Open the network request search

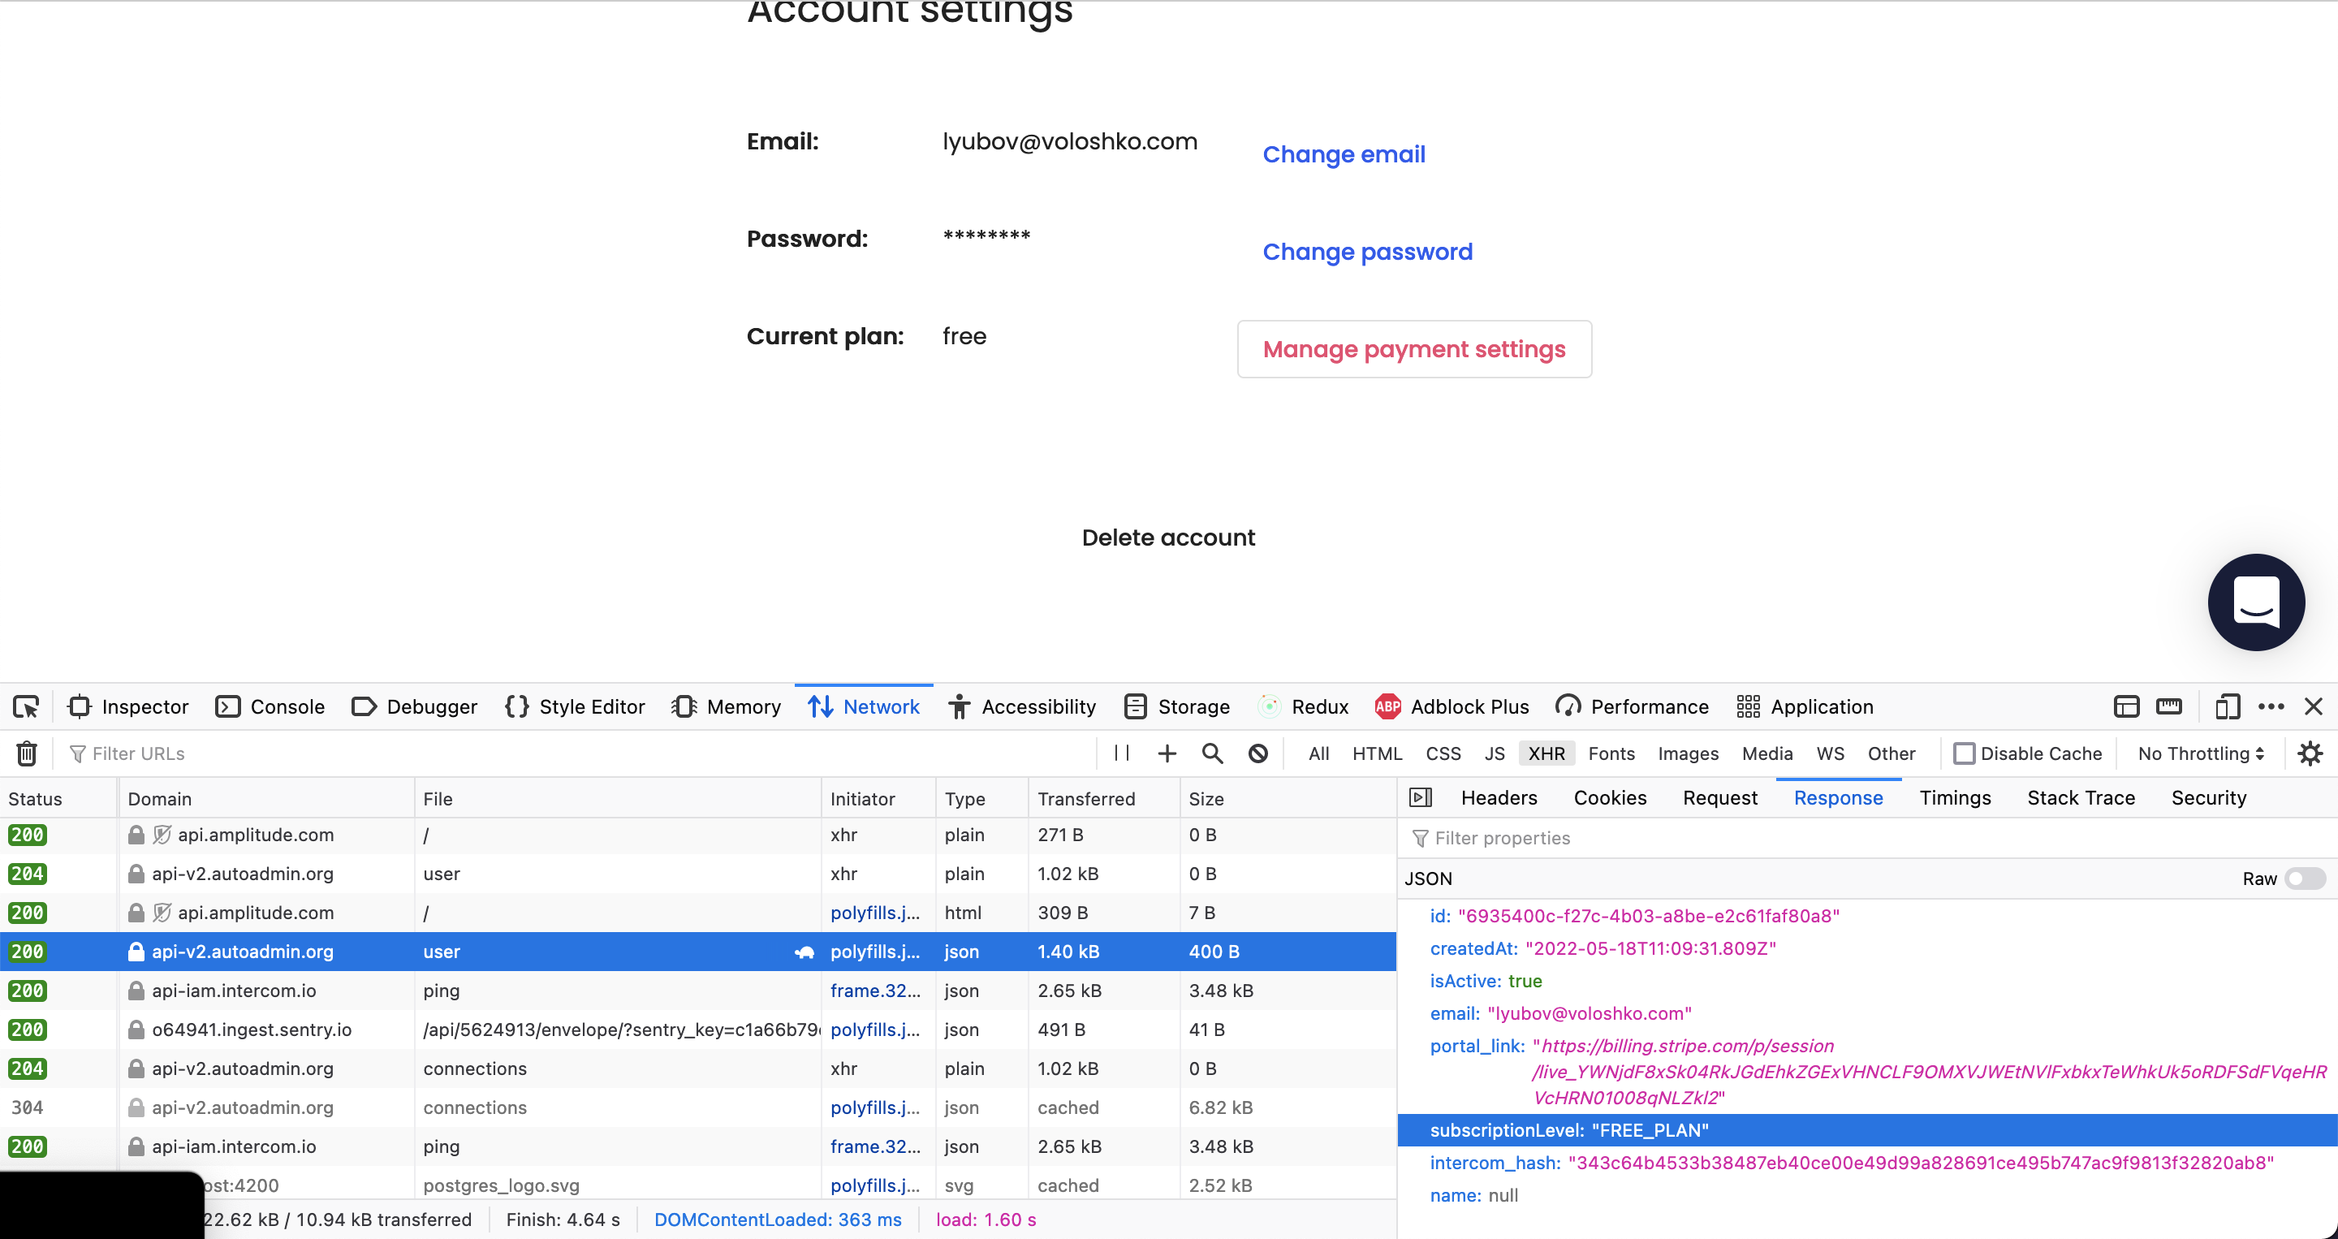tap(1212, 753)
